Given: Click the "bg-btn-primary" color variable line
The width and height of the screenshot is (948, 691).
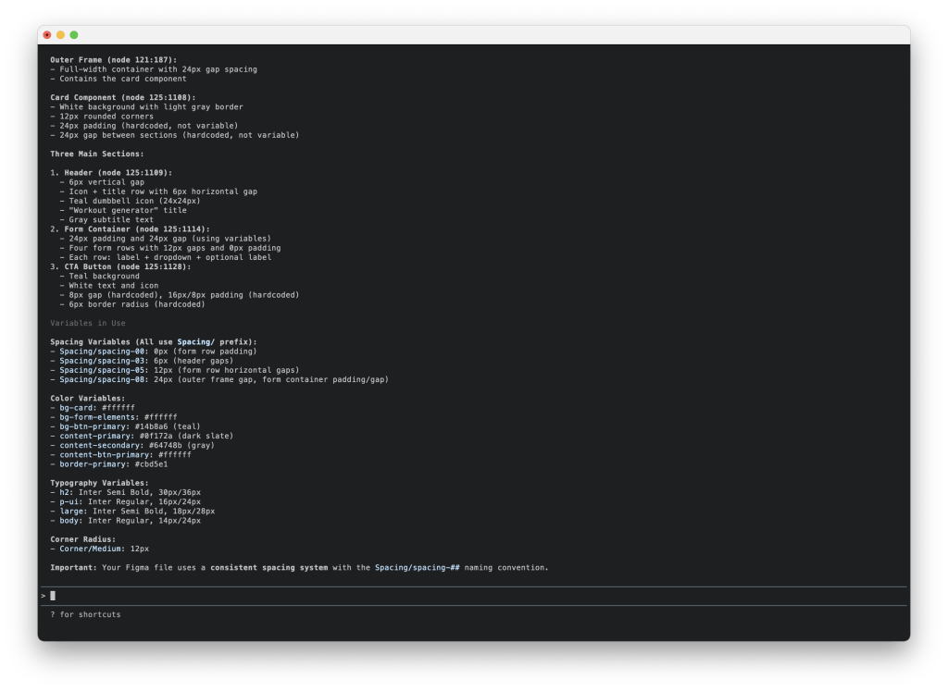Looking at the screenshot, I should tap(121, 426).
